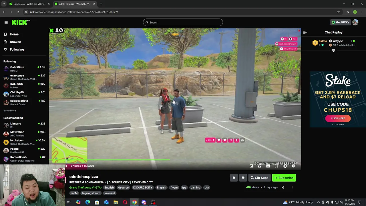Open Peppo recommended channel

pos(24,150)
